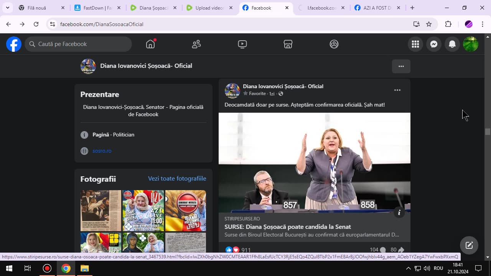
Task: Switch to the Diana Șoșoacă tab
Action: point(153,8)
